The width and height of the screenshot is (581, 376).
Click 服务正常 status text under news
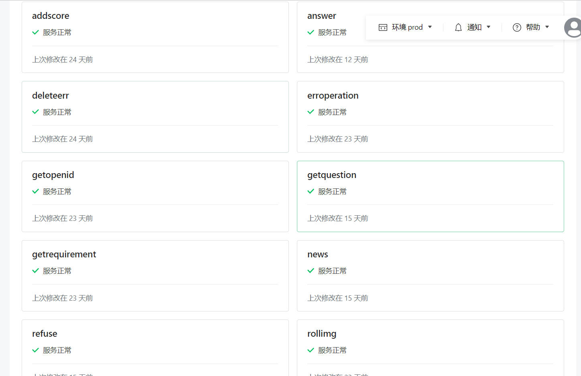(332, 271)
